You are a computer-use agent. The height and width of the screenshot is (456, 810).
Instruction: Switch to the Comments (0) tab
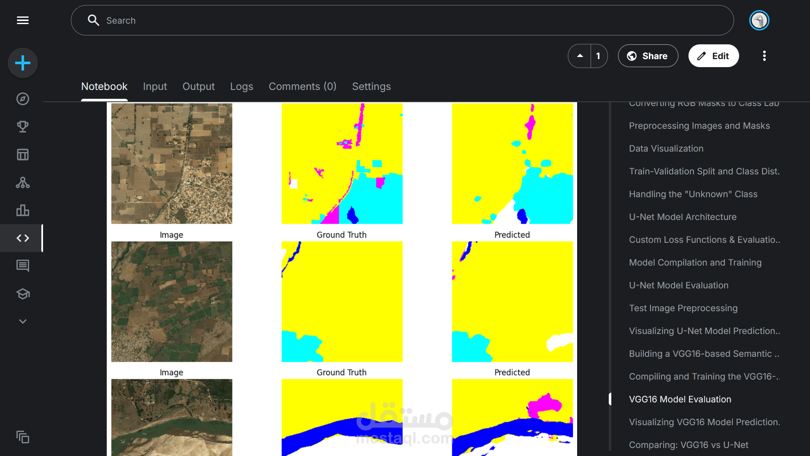(x=302, y=87)
